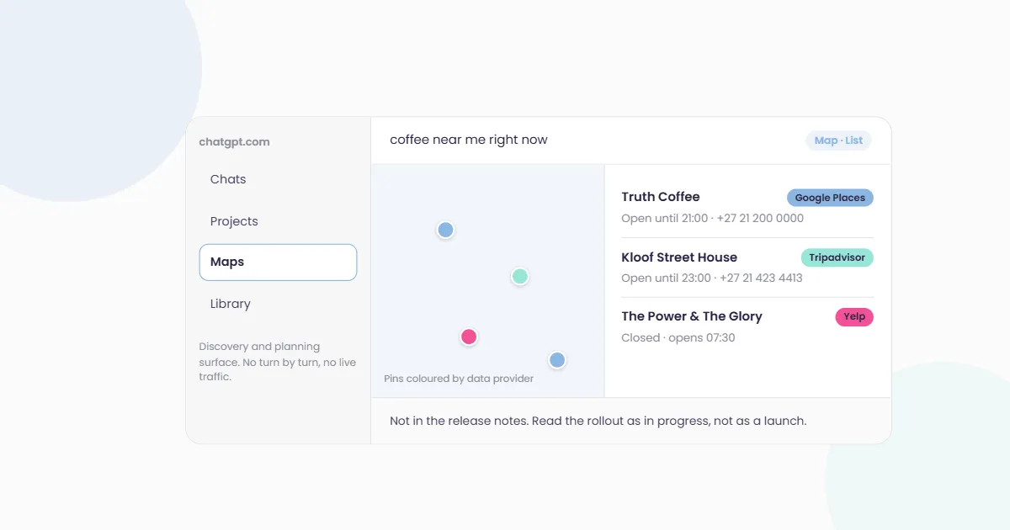The height and width of the screenshot is (530, 1010).
Task: Click the chatgpt.com sidebar header
Action: pos(234,142)
